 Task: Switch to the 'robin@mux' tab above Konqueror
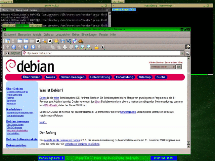pos(36,25)
